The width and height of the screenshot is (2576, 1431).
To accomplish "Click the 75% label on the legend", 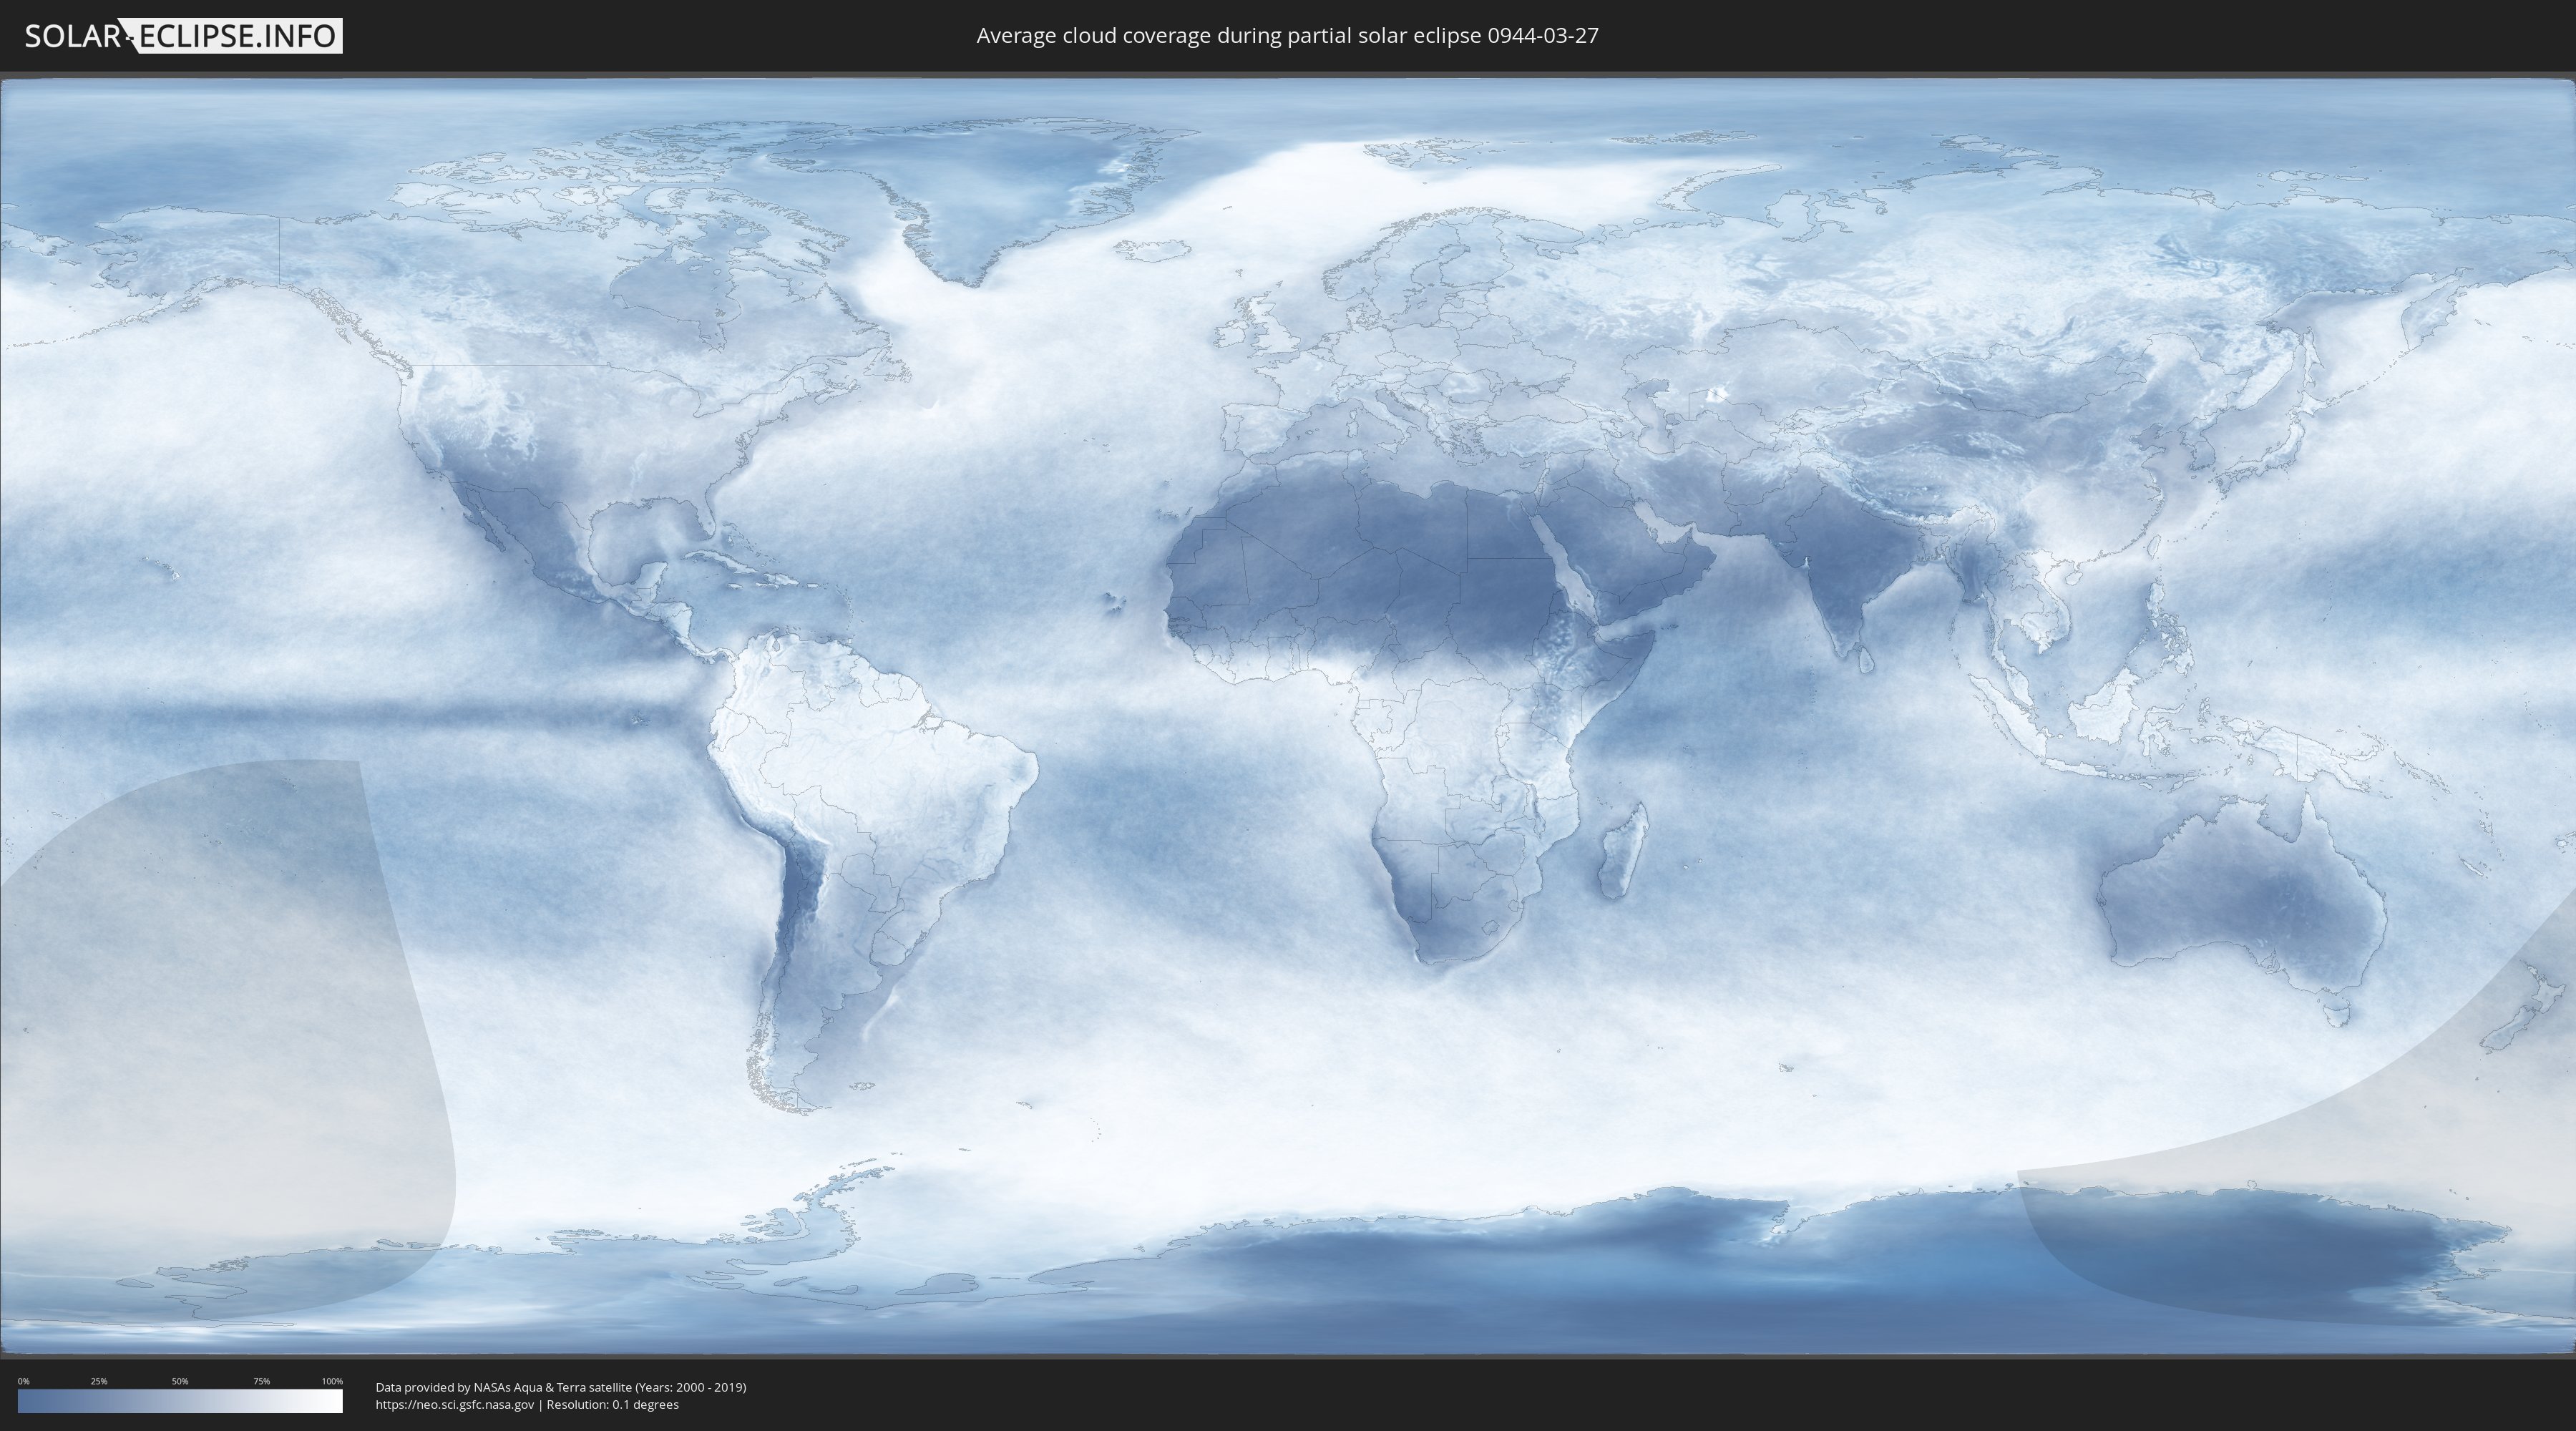I will coord(262,1381).
